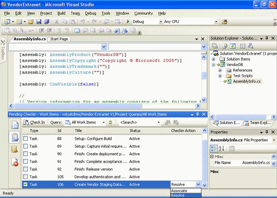
Task: Collapse the VendorDB project node
Action: tap(213, 65)
